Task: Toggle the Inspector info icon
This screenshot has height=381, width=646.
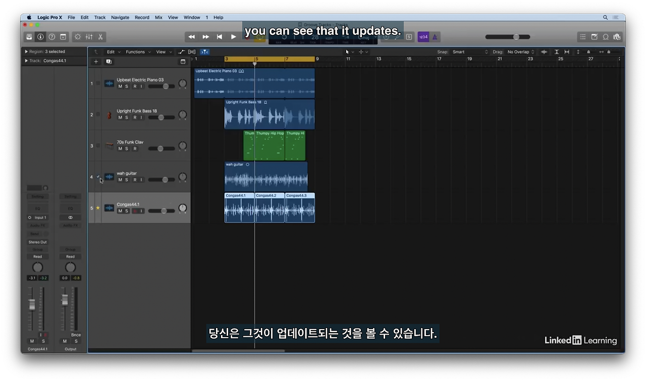Action: 40,37
